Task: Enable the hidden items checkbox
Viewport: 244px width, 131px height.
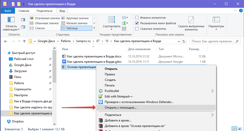Action: (x=137, y=29)
